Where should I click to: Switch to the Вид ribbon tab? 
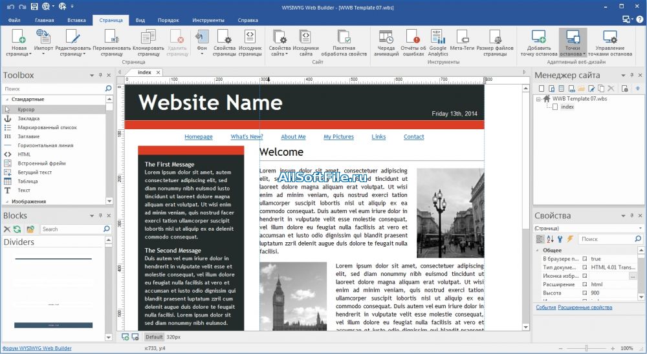pyautogui.click(x=140, y=20)
